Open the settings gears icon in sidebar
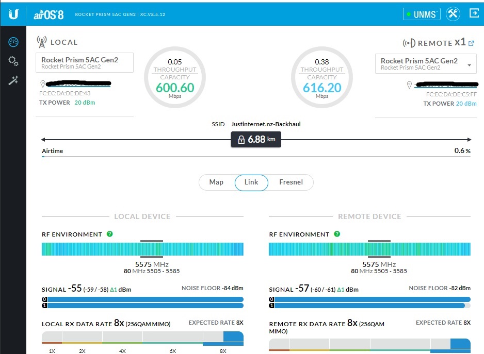 pyautogui.click(x=13, y=61)
